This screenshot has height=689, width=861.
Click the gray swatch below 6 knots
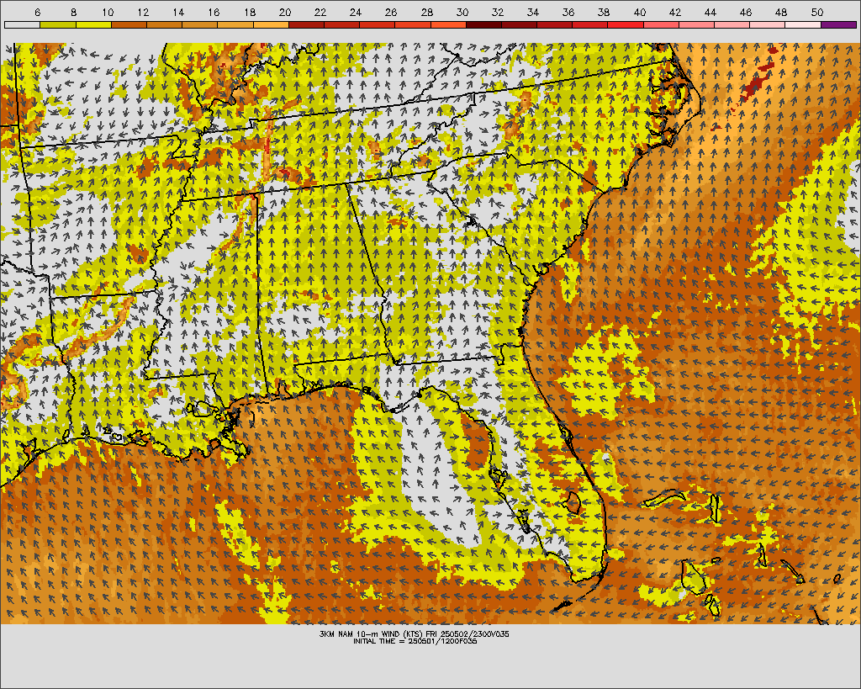[x=22, y=24]
